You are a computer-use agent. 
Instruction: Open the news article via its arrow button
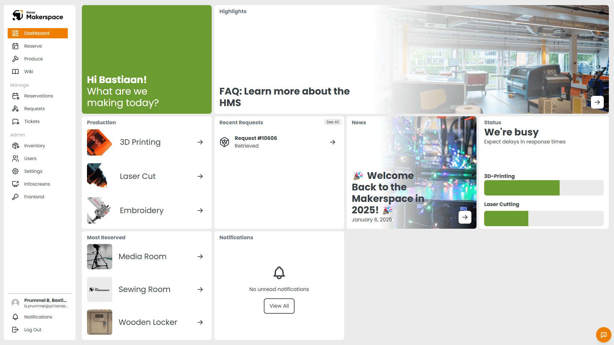tap(465, 217)
